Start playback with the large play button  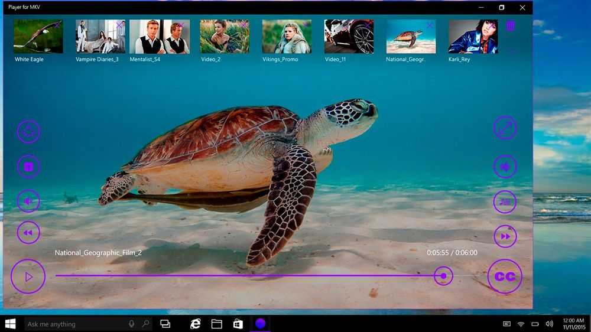tap(28, 276)
